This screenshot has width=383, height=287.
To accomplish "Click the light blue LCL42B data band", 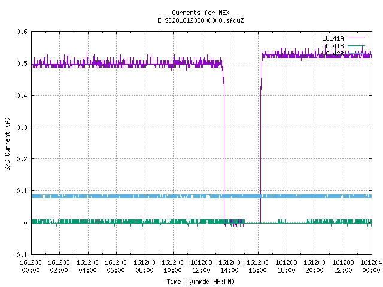I will pos(202,196).
